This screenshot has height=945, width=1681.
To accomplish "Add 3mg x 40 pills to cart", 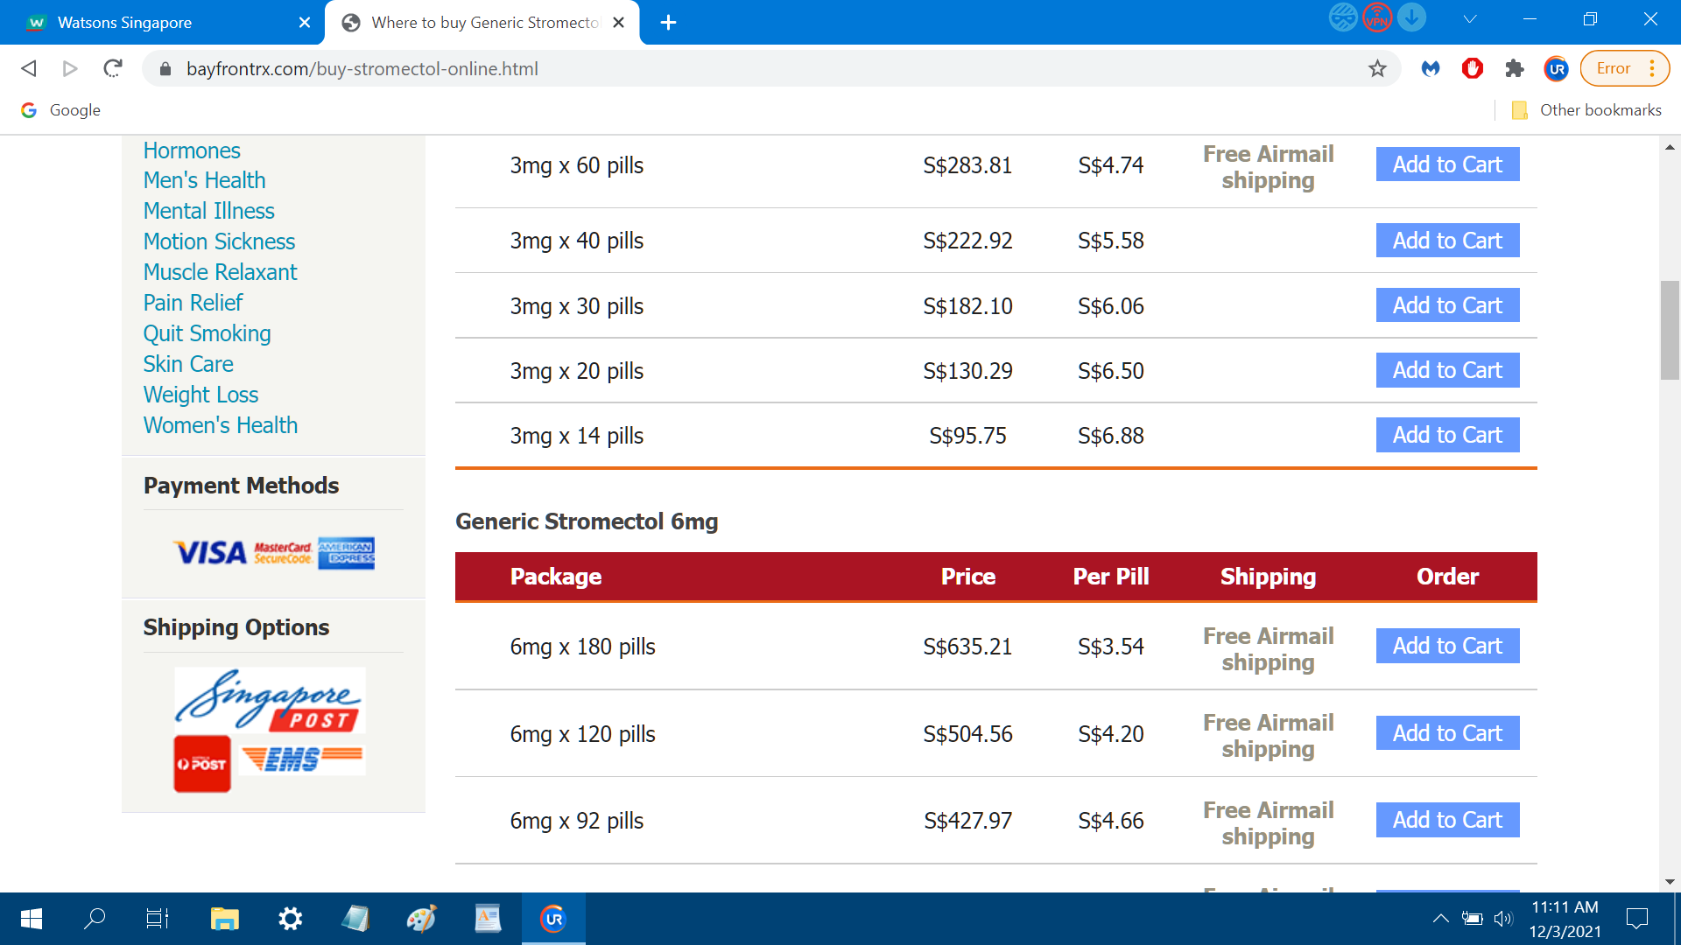I will pyautogui.click(x=1447, y=241).
